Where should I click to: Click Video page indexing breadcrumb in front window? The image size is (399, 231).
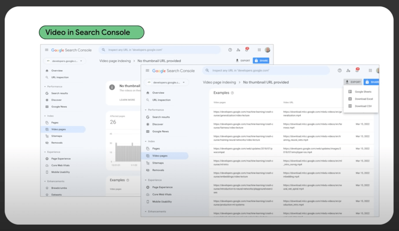(x=219, y=82)
